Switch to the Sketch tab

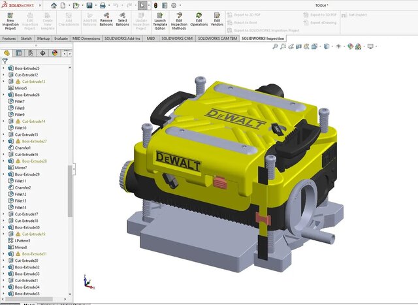[26, 39]
